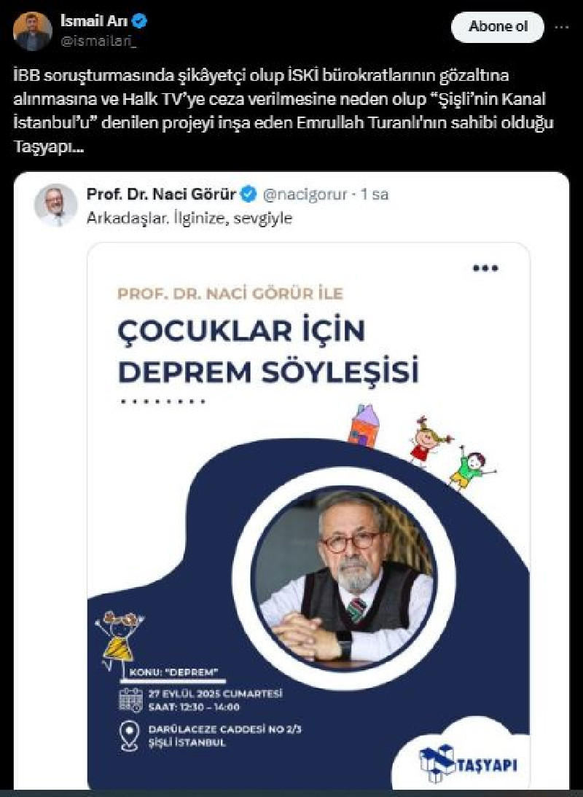Click İsmail Arı's blue verified badge
The image size is (583, 797).
pos(140,21)
